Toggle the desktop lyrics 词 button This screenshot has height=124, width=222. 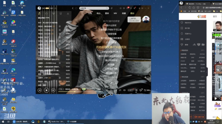[136, 90]
